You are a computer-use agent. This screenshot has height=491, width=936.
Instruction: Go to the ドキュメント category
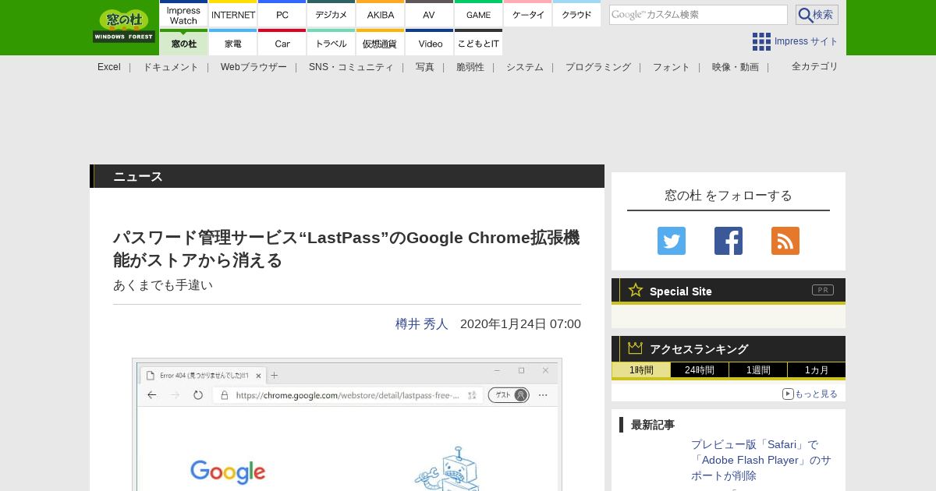pos(170,67)
